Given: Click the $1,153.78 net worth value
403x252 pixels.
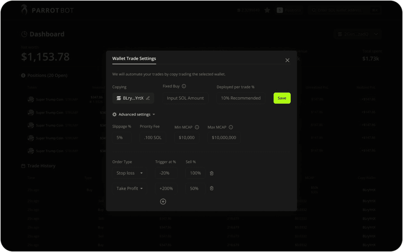Looking at the screenshot, I should pyautogui.click(x=45, y=57).
